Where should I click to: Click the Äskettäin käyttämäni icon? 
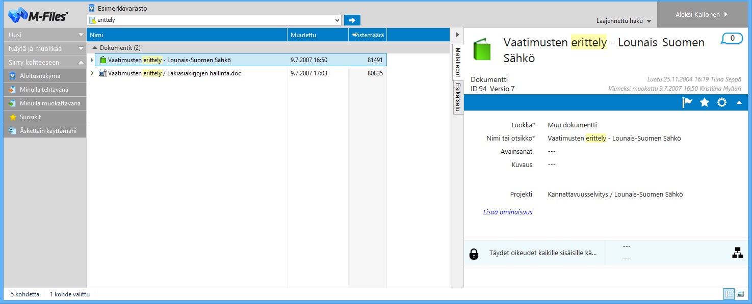click(13, 131)
